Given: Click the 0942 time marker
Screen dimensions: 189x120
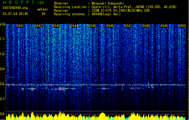Looking at the screenshot, I should (38, 26).
